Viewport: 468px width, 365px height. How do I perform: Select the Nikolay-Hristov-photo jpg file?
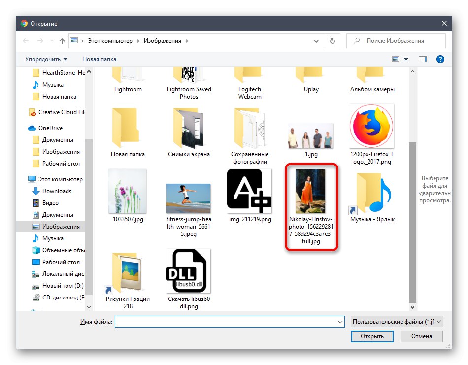pos(311,206)
